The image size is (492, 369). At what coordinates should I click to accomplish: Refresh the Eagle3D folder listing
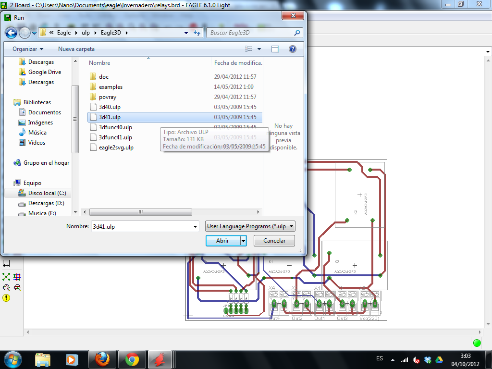coord(197,33)
